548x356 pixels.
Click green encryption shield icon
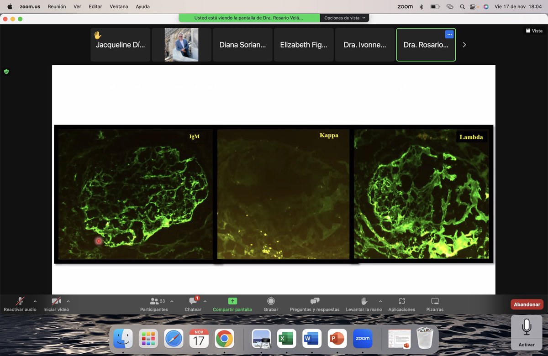pos(6,72)
